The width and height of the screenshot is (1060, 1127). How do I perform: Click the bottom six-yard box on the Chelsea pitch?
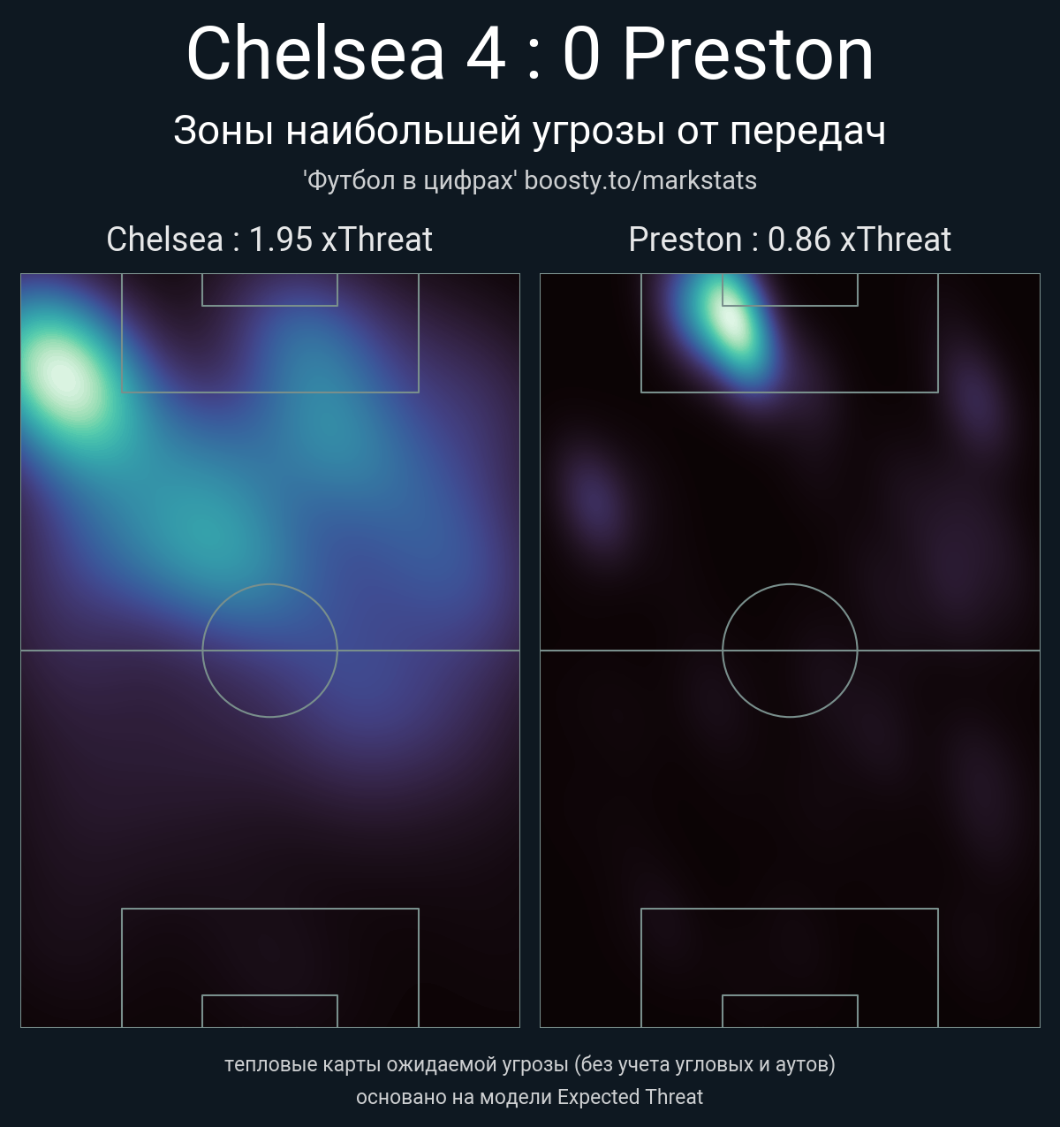(x=270, y=1011)
